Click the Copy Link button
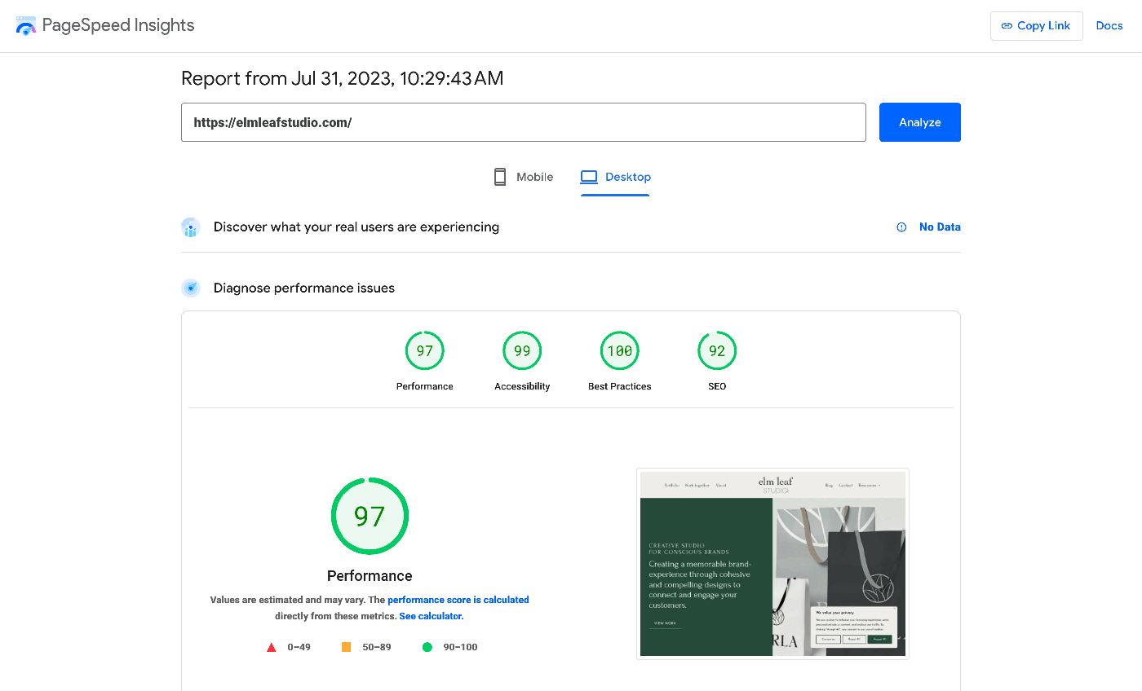Viewport: 1142px width, 691px height. point(1036,26)
